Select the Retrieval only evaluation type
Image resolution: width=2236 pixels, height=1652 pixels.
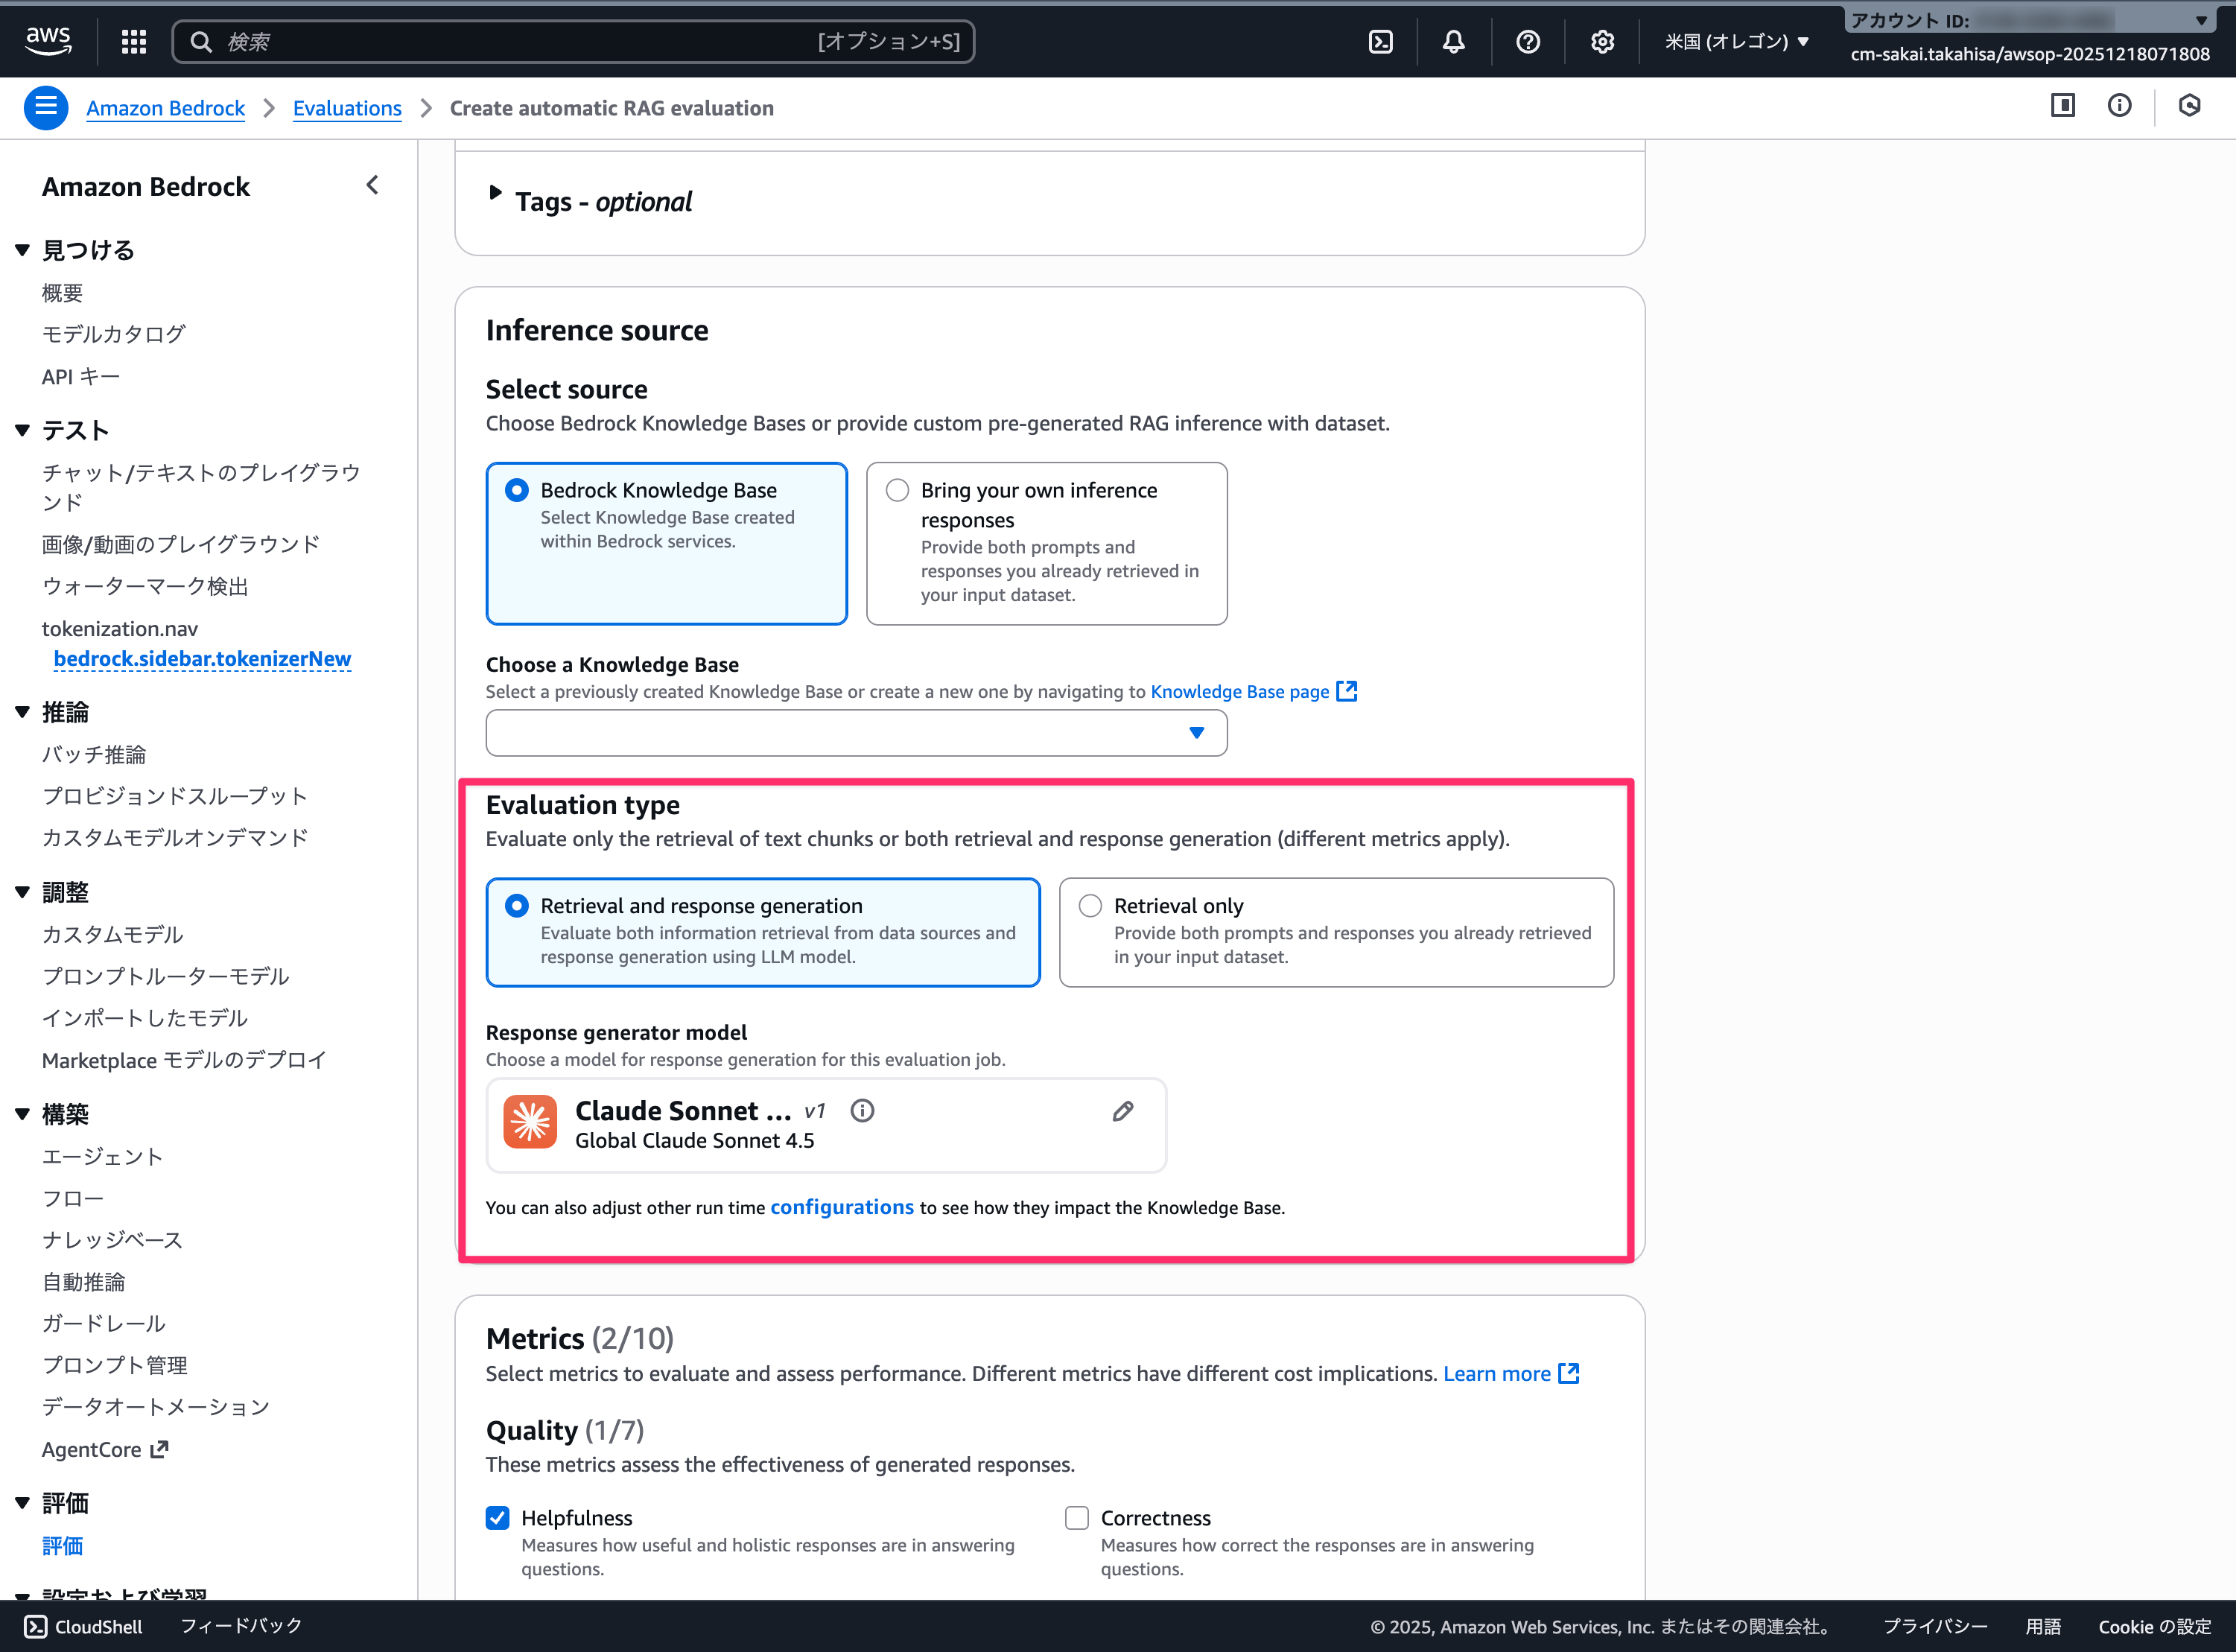pyautogui.click(x=1090, y=905)
